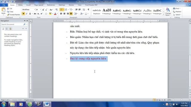Expand the Paragraph dialog launcher
The height and width of the screenshot is (107, 191).
90,18
